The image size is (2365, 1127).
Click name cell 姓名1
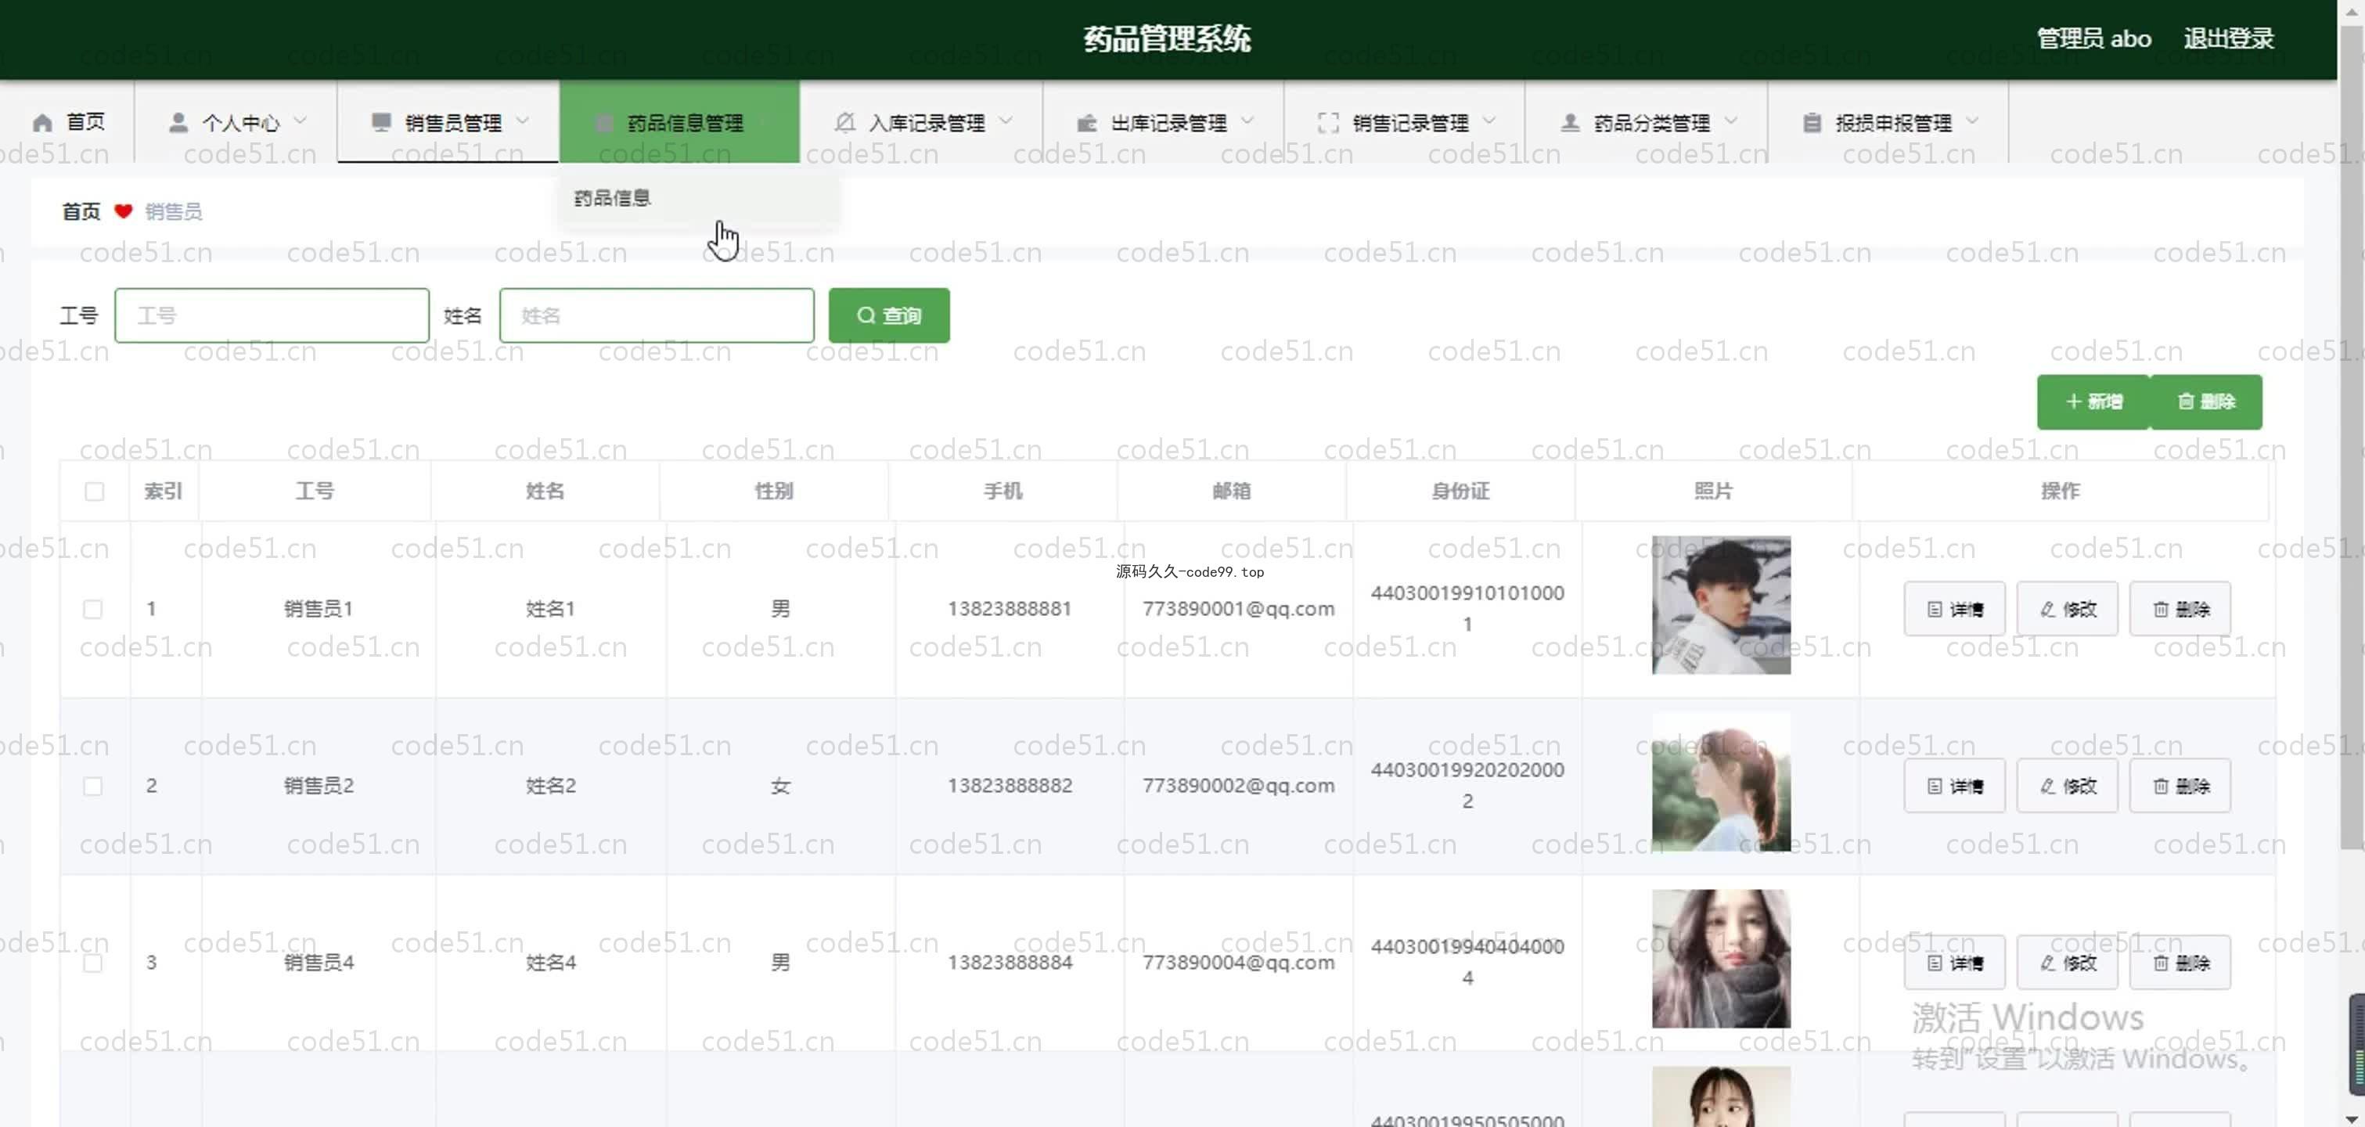point(550,609)
